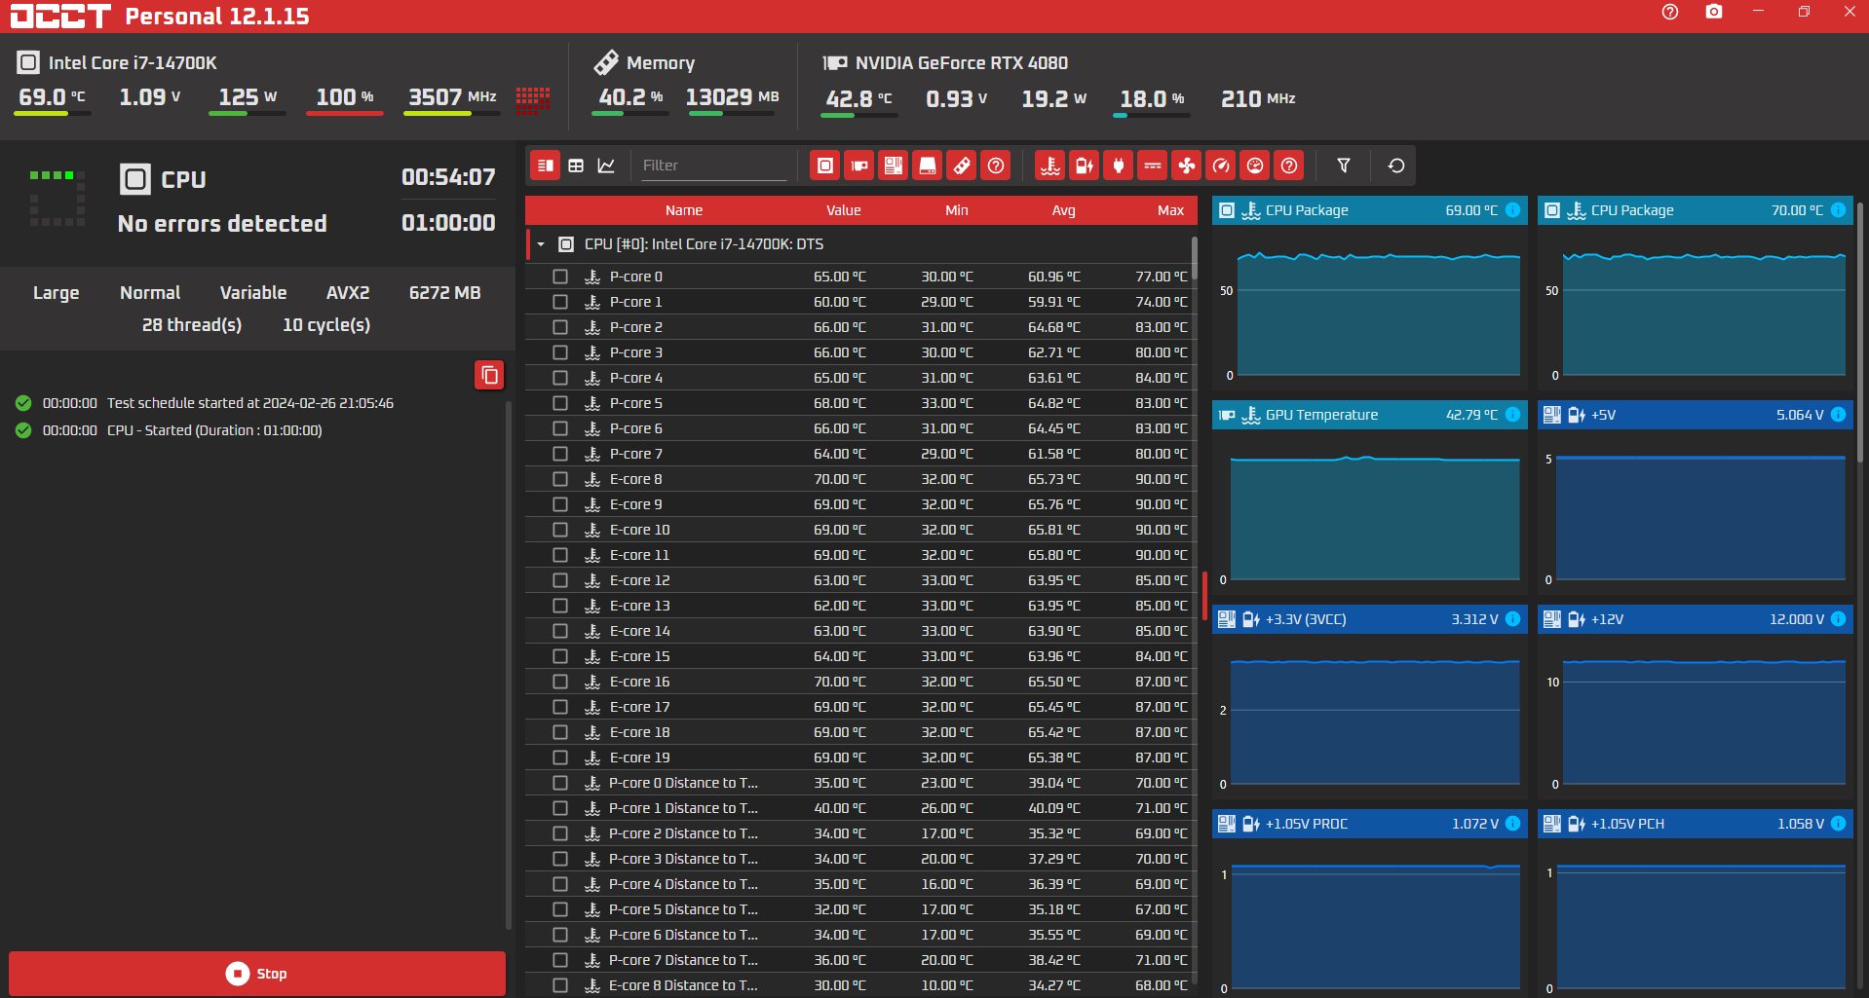Switch to combined table and graph view
Screen dimensions: 1869x998
[x=546, y=166]
